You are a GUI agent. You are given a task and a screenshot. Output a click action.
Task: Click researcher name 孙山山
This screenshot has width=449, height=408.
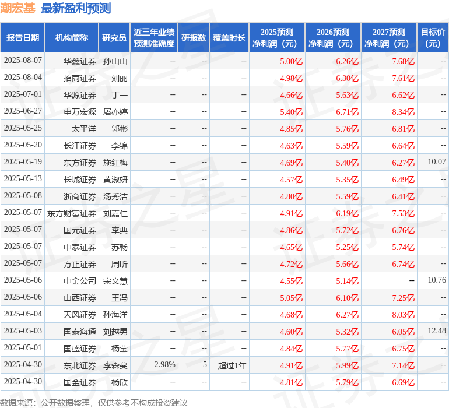[115, 61]
